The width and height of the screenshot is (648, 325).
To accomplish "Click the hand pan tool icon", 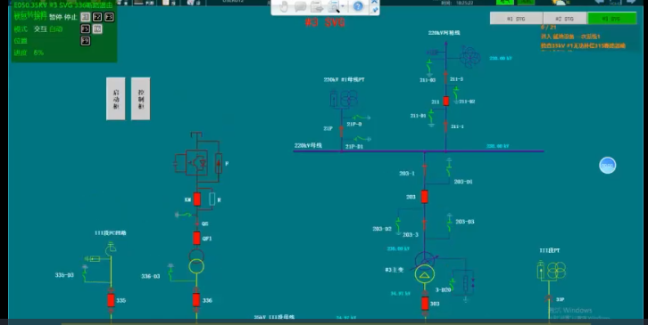I will [284, 6].
